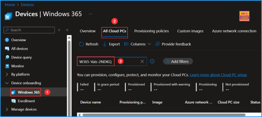Screen dimensions: 262x117
Task: Click the Add filters button
Action: point(178,61)
